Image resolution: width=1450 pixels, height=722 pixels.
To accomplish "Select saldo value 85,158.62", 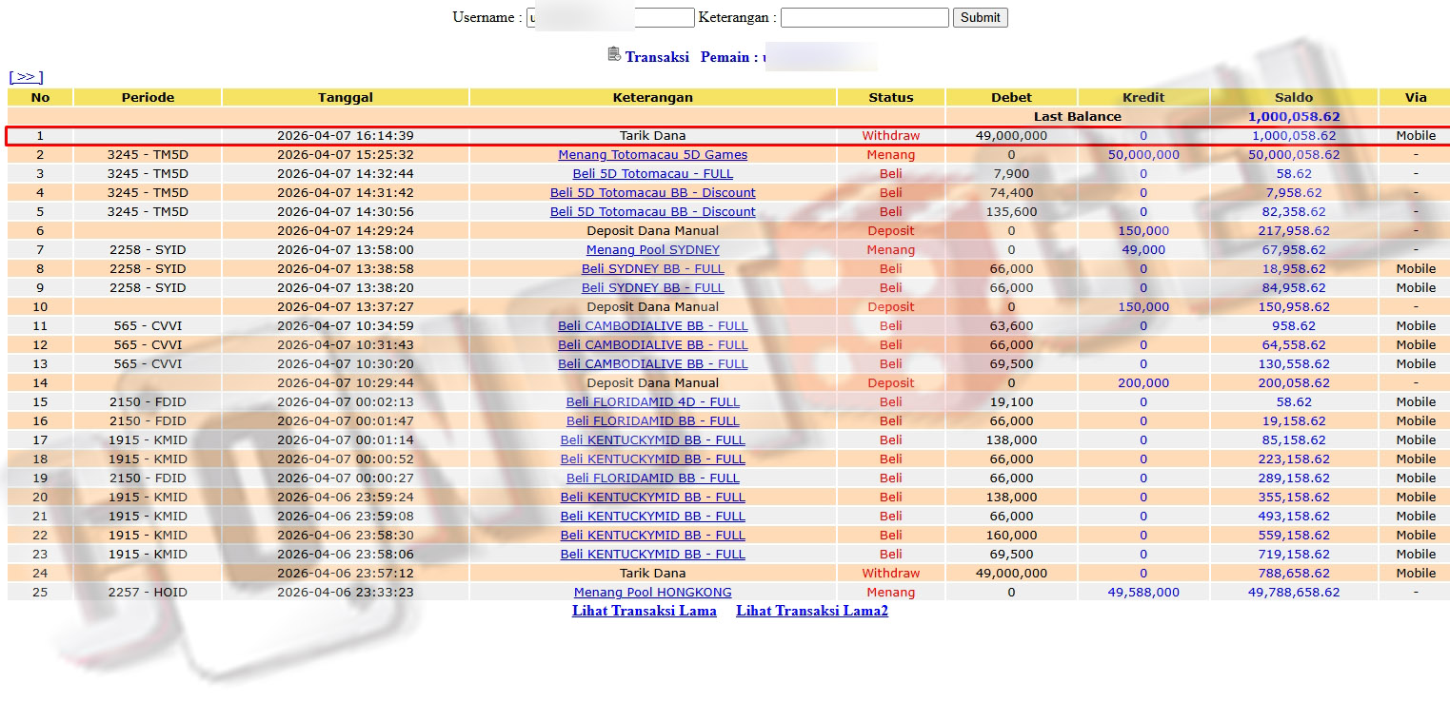I will (1294, 440).
